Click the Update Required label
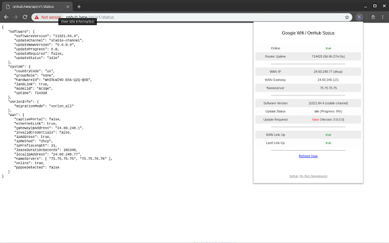Screen dimensions: 389x243 click(x=275, y=120)
